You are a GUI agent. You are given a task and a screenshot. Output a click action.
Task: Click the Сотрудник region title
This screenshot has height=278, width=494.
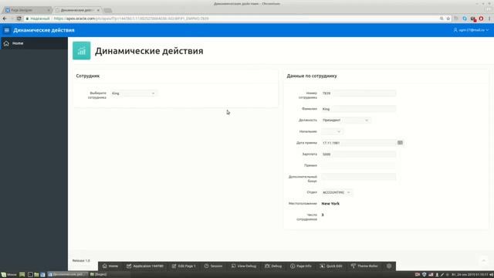pos(87,76)
